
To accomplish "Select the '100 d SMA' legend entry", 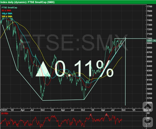I will [7, 14].
